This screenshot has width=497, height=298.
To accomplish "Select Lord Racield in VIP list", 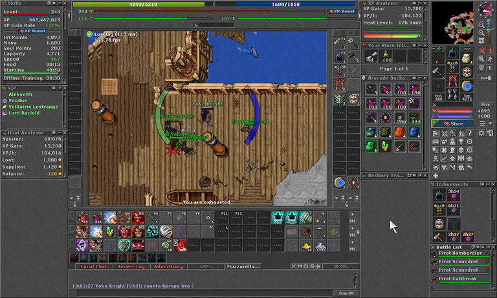I will pyautogui.click(x=24, y=113).
